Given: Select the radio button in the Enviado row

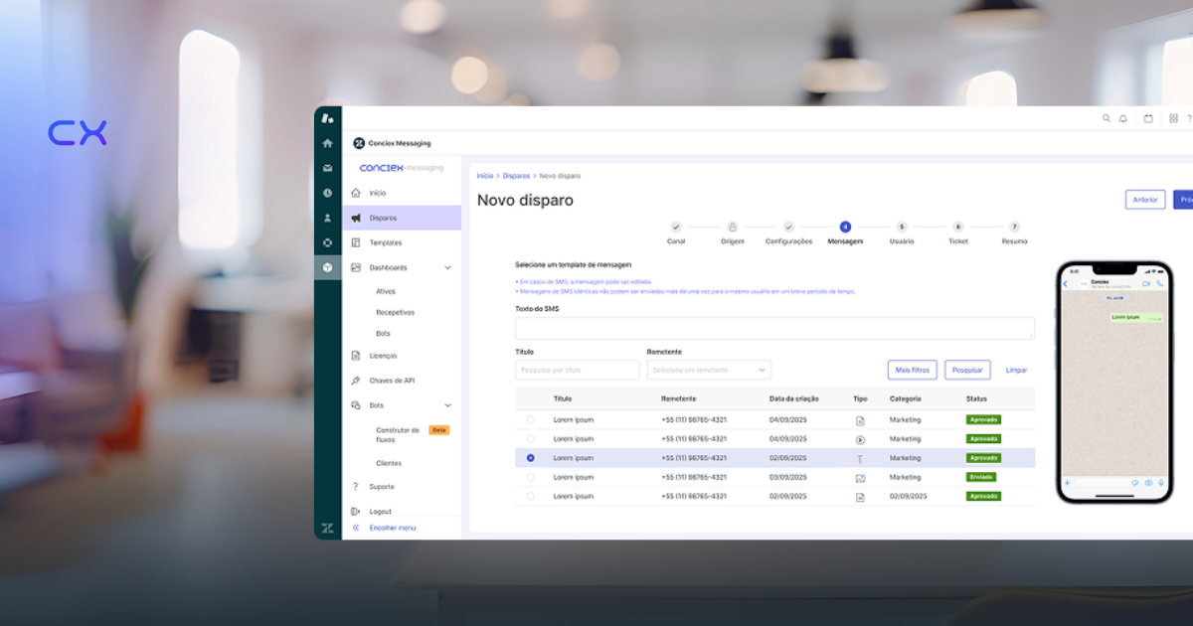Looking at the screenshot, I should (530, 477).
